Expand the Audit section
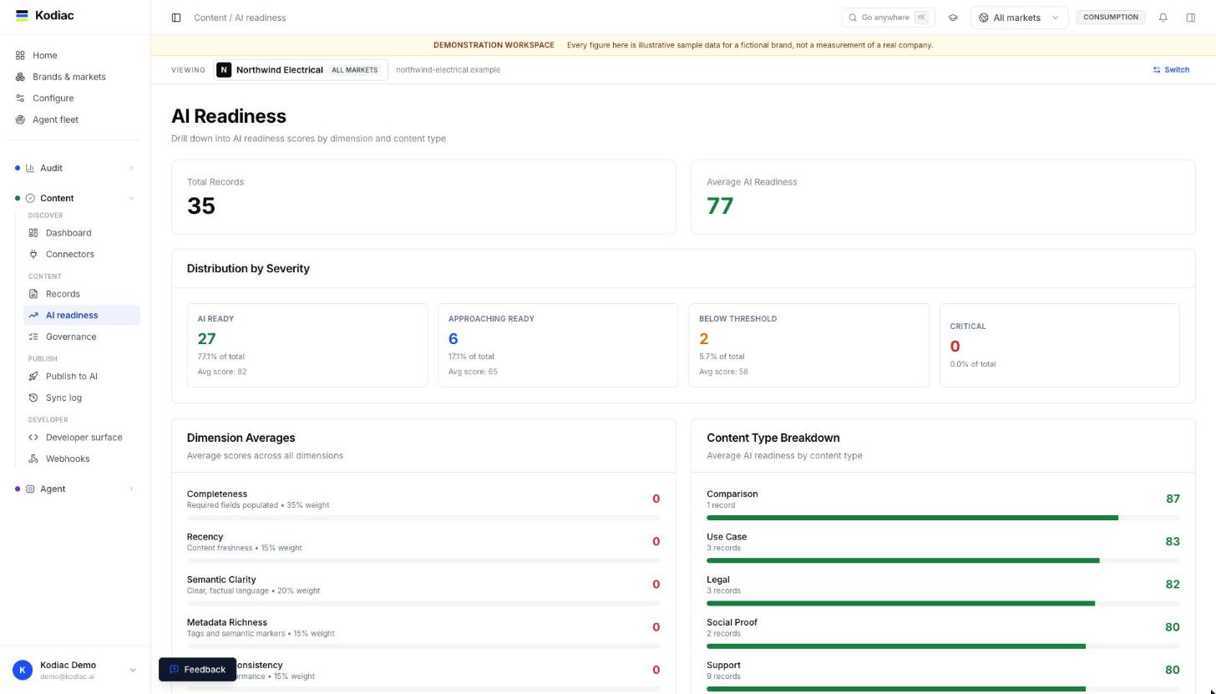This screenshot has height=694, width=1216. pos(75,168)
